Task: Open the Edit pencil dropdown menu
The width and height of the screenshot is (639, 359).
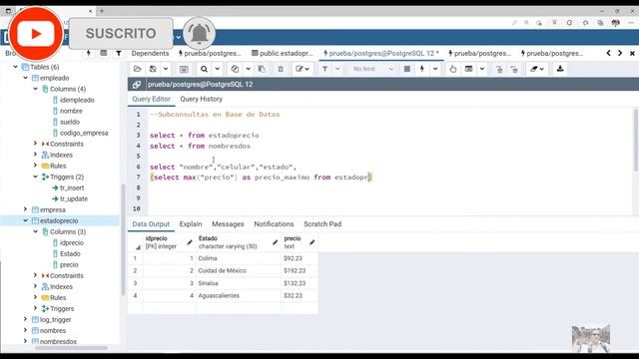Action: pyautogui.click(x=303, y=69)
